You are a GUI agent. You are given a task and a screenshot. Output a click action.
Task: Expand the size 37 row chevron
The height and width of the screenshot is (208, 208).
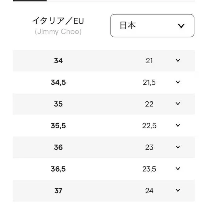[x=178, y=190]
